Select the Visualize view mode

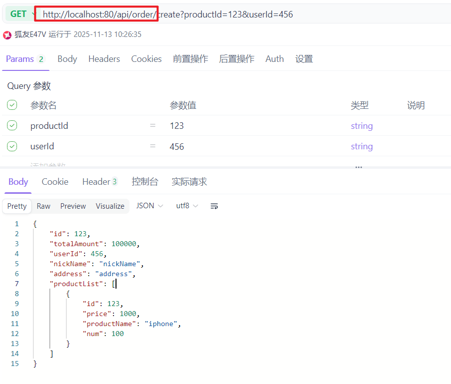(110, 206)
